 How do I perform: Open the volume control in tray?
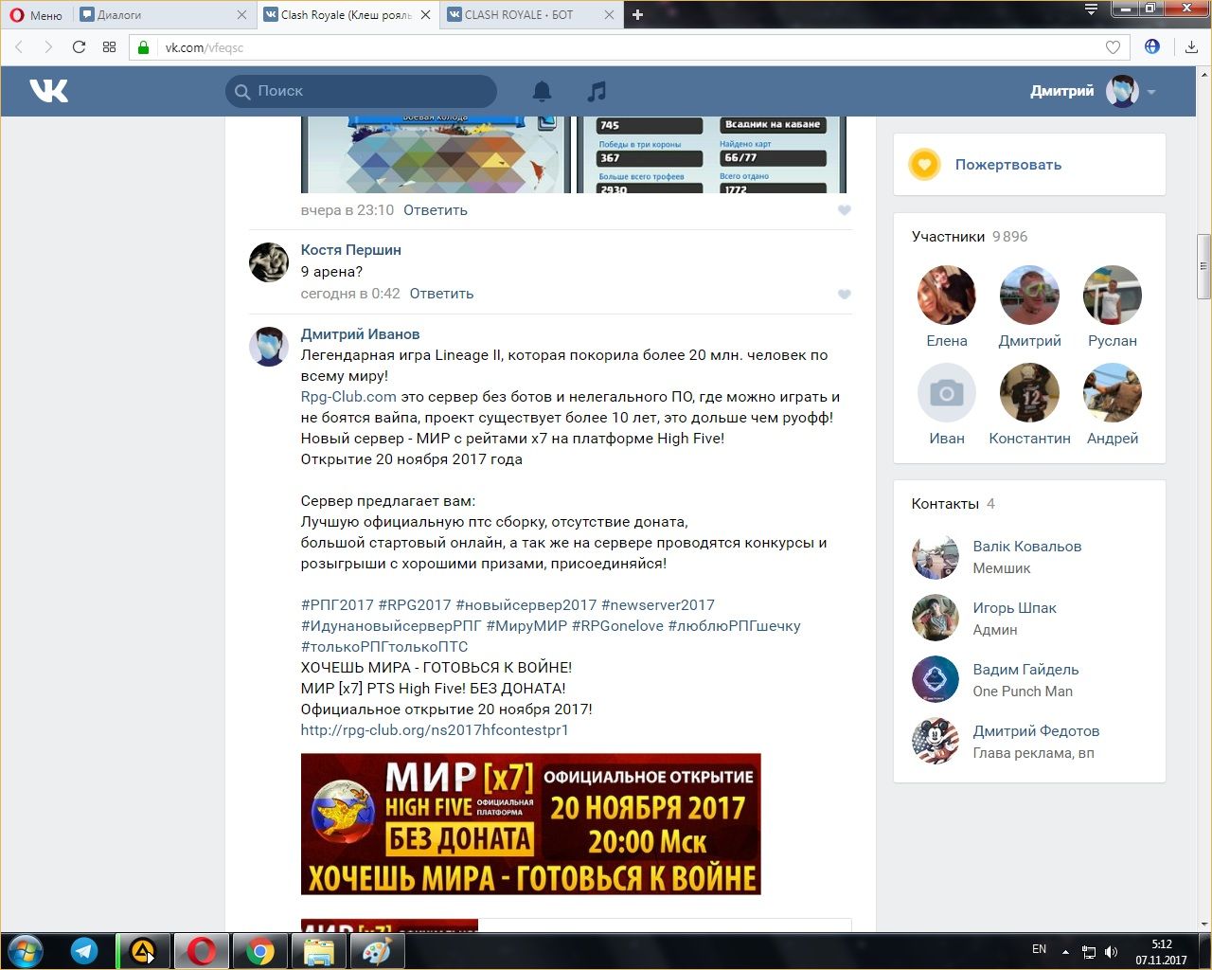pos(1111,952)
